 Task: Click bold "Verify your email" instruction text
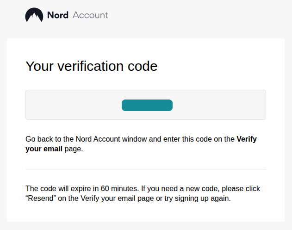pos(44,149)
